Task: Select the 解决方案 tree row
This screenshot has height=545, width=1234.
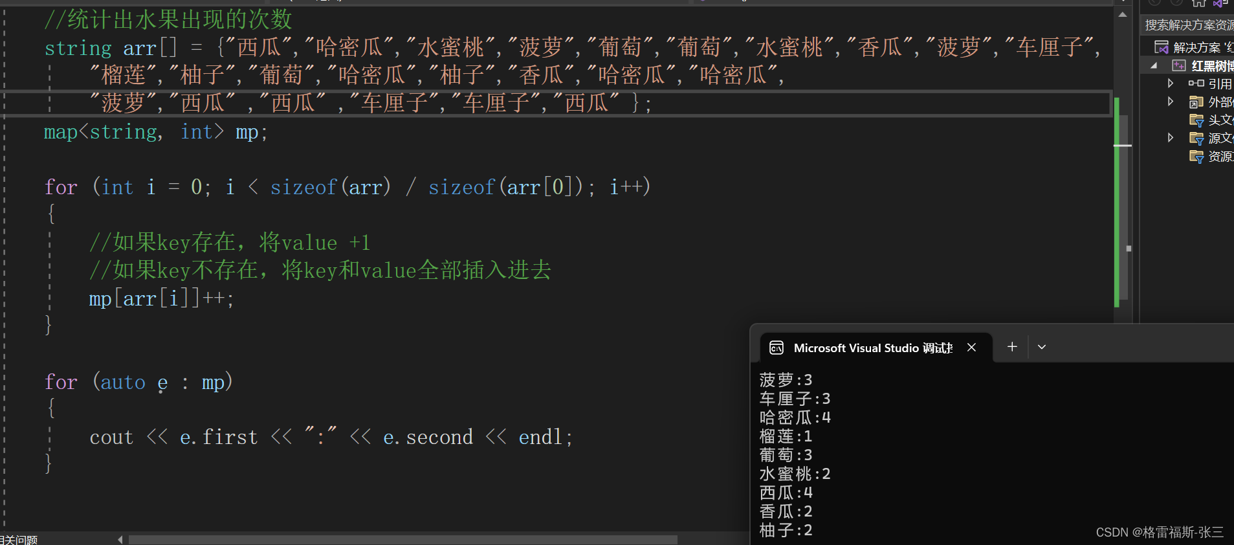Action: click(x=1187, y=47)
